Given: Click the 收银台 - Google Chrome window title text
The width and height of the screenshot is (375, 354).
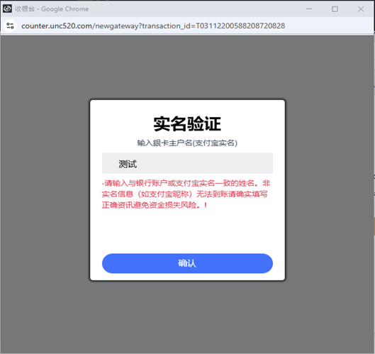Looking at the screenshot, I should tap(52, 9).
